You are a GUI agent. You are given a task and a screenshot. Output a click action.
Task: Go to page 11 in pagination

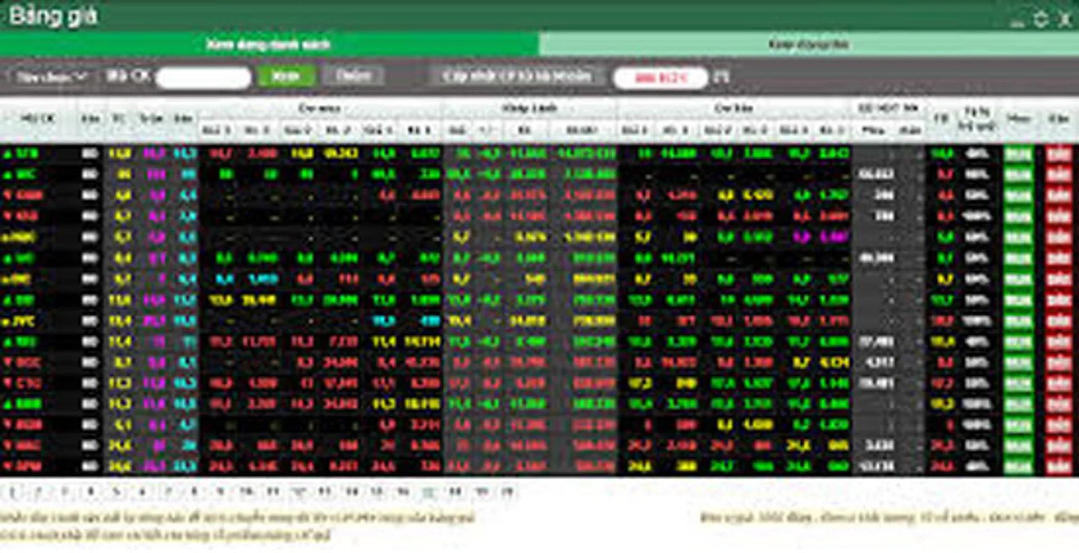tap(273, 492)
